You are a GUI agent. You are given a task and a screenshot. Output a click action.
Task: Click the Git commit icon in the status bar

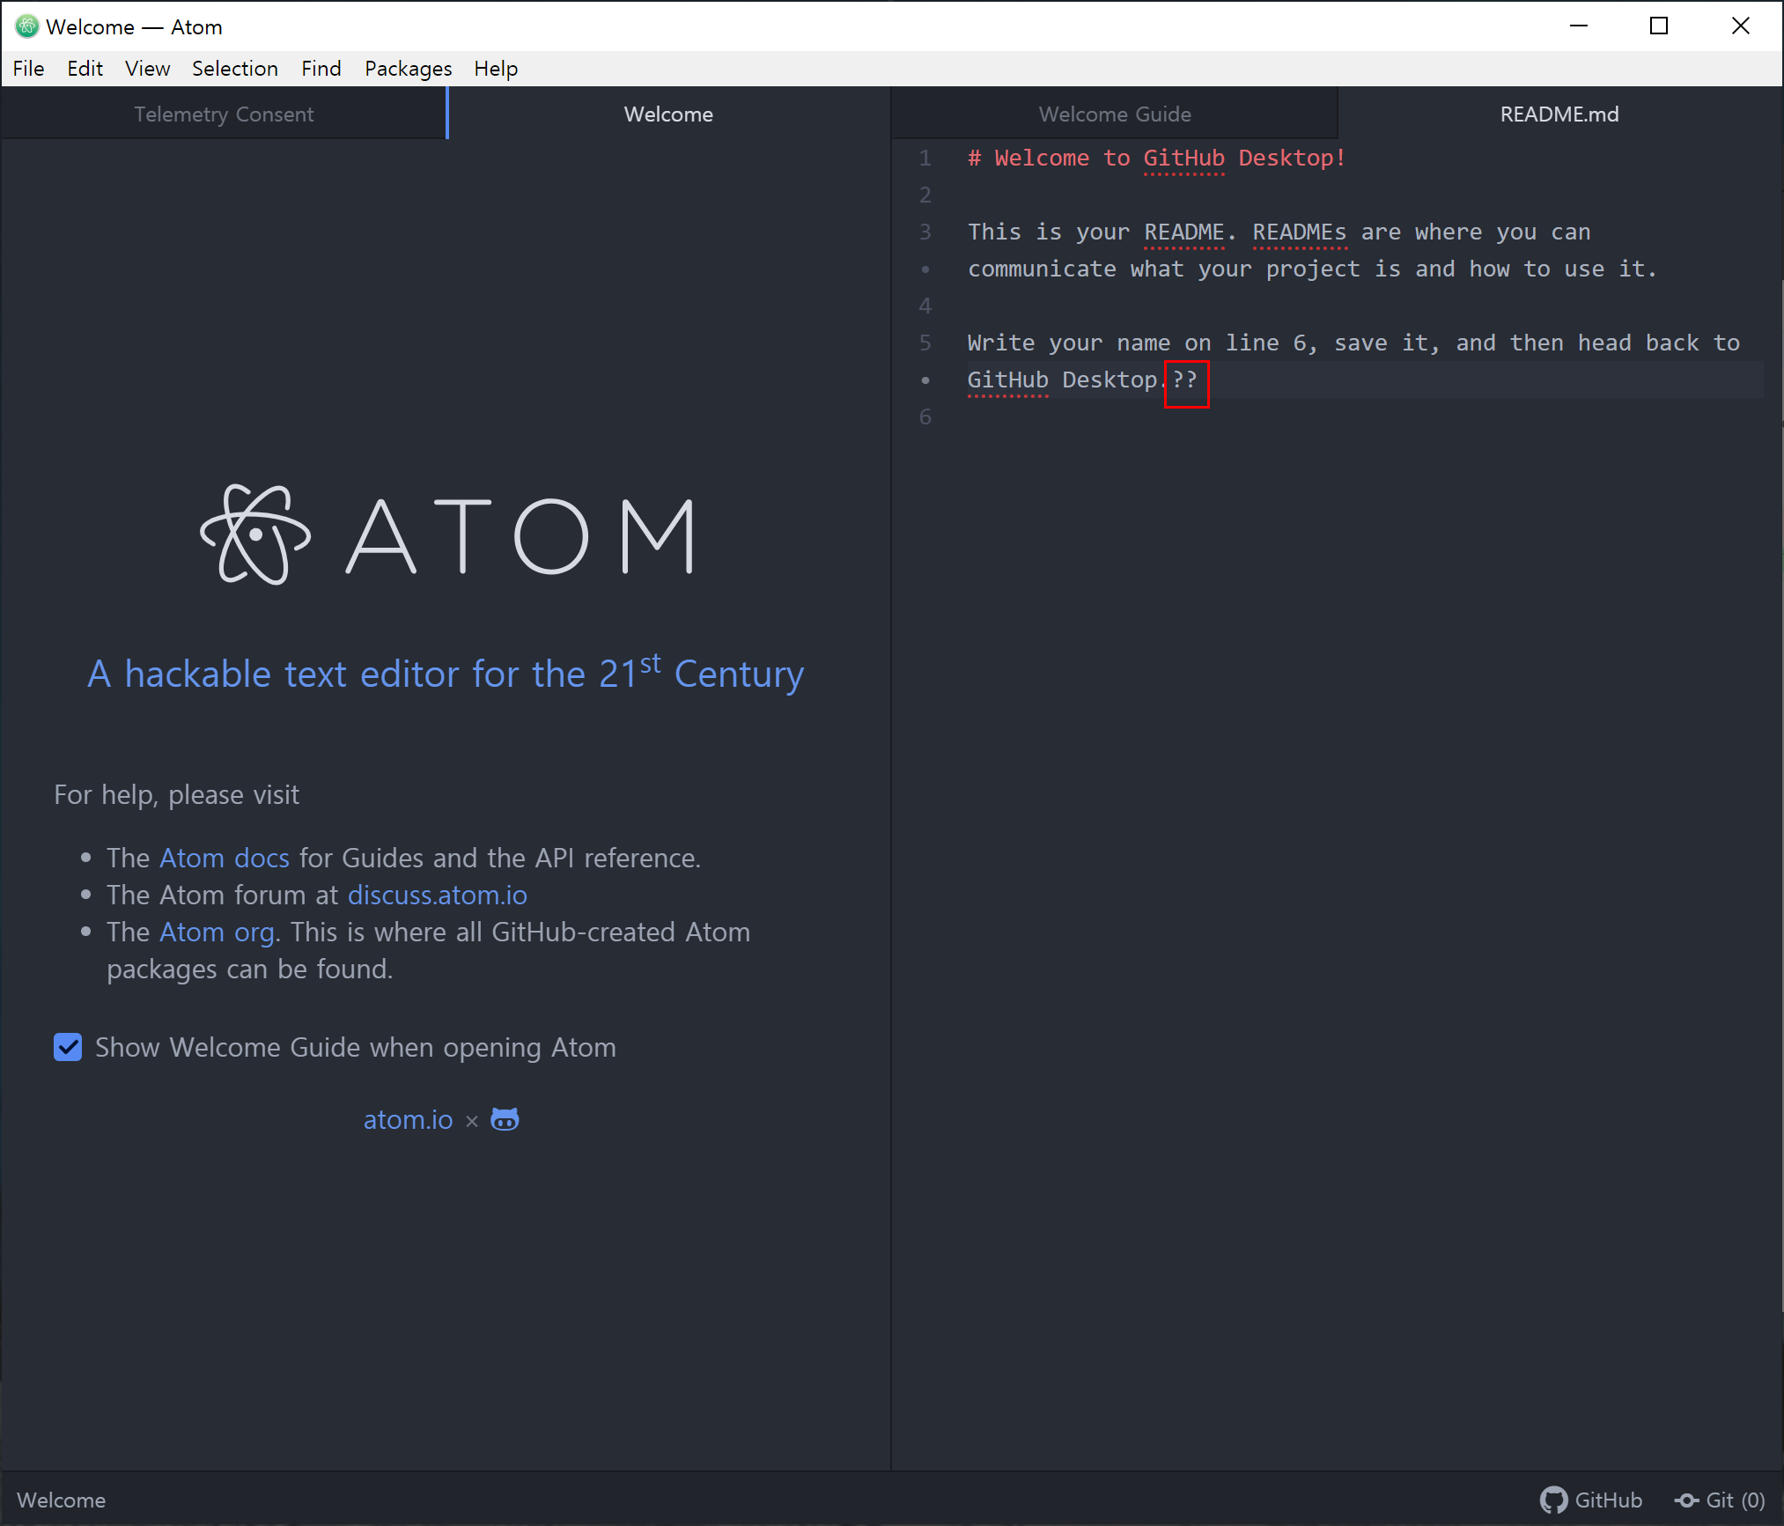1686,1500
